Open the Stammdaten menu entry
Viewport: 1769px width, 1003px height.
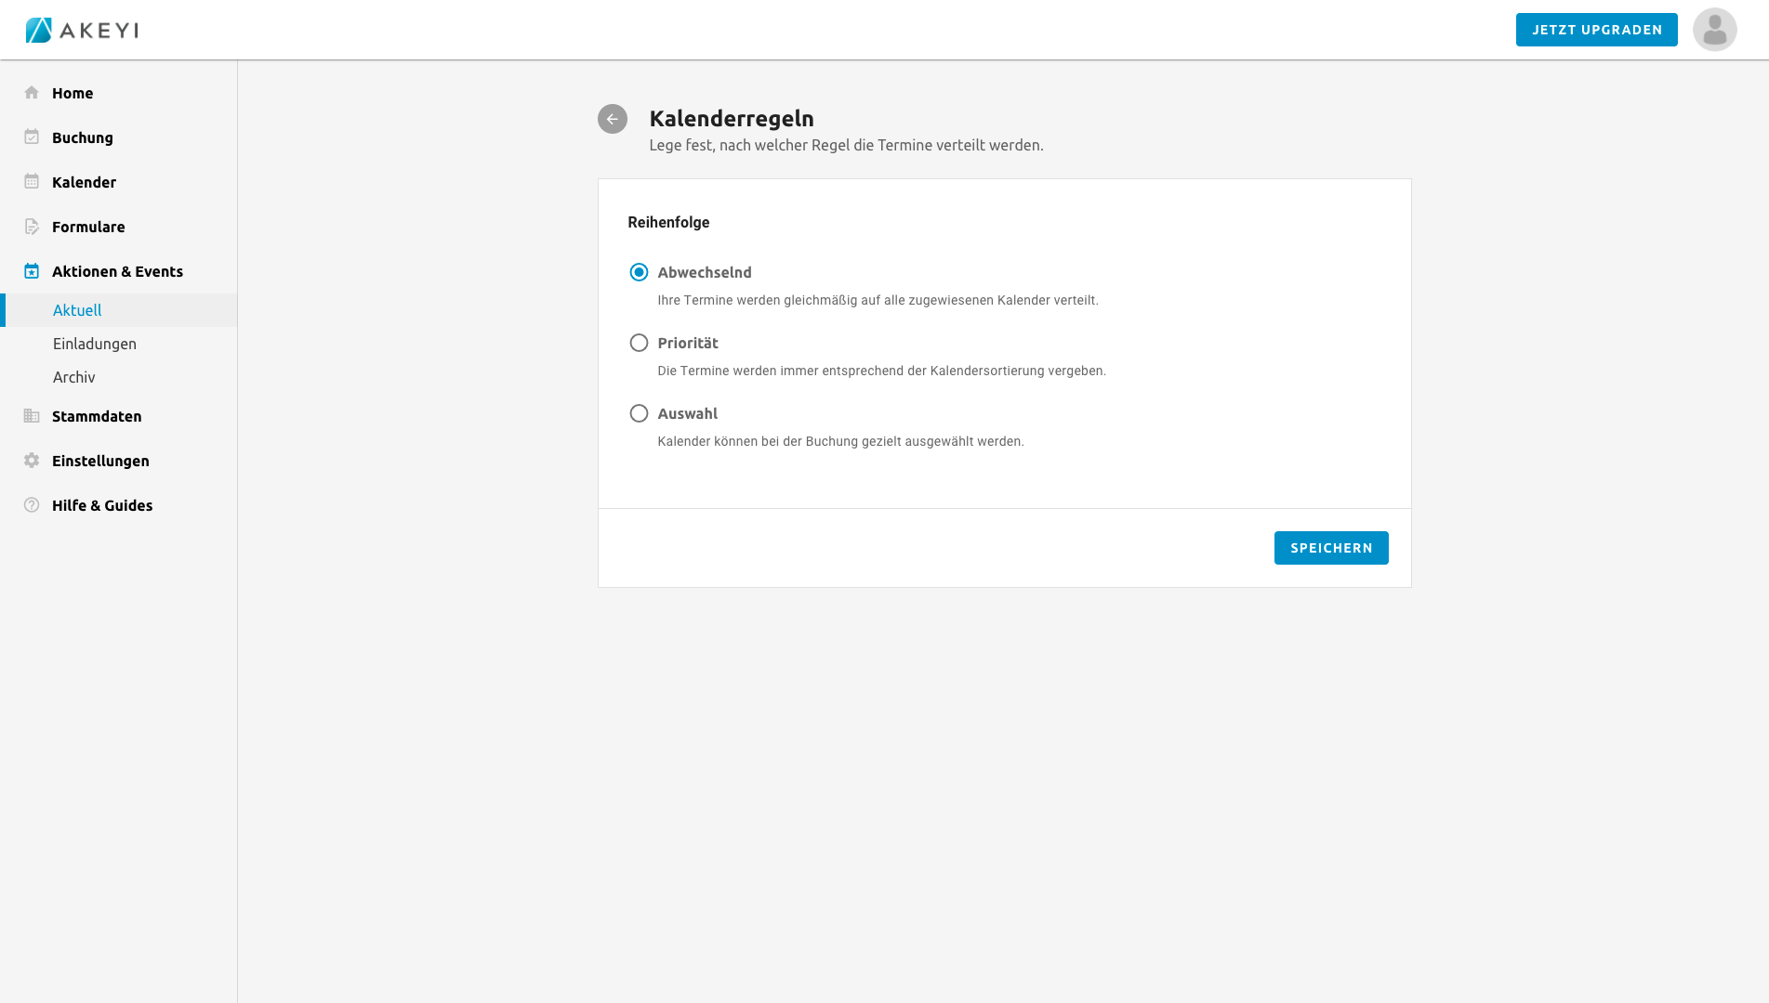click(97, 416)
